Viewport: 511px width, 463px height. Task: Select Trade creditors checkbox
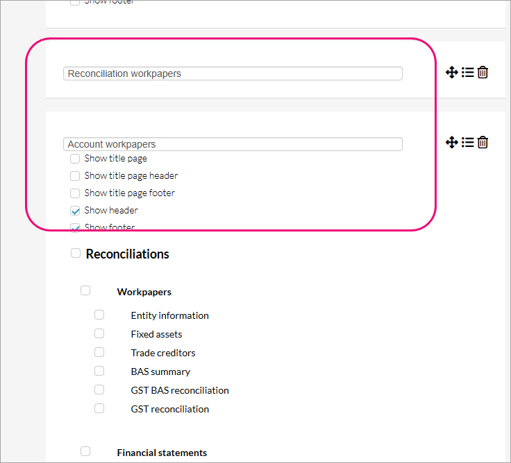[x=99, y=352]
